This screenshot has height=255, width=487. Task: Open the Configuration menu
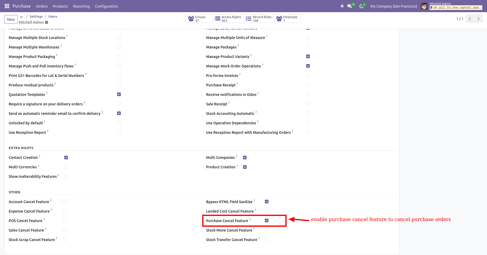(106, 6)
